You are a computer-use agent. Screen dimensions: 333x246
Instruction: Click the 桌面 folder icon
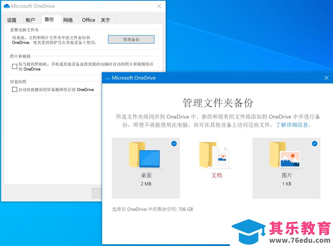(x=145, y=155)
